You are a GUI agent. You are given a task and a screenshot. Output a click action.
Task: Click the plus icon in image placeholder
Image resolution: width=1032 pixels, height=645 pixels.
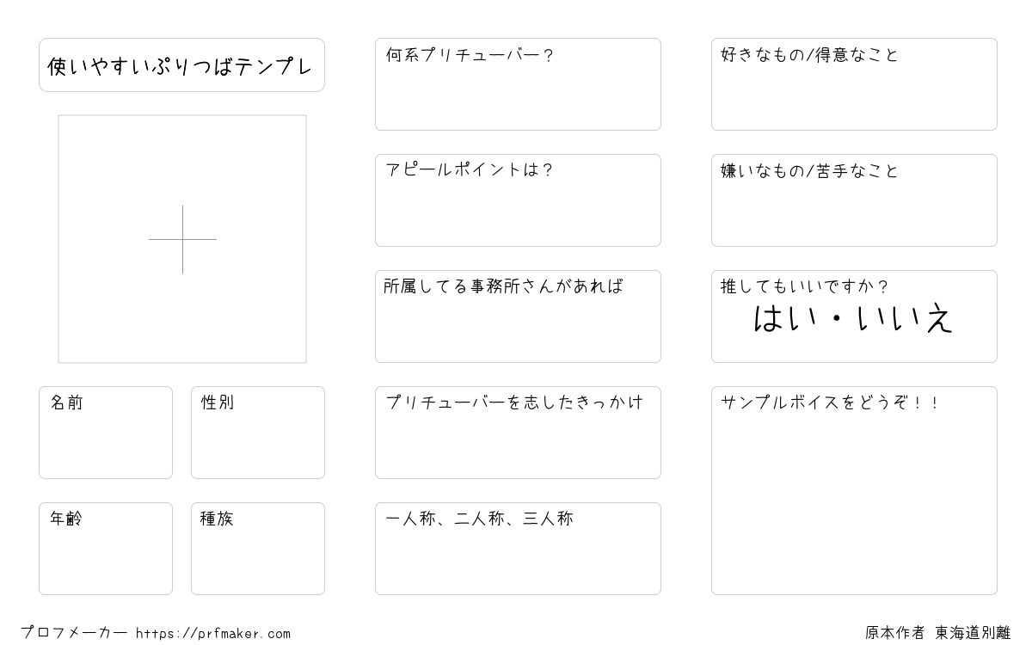[x=182, y=239]
